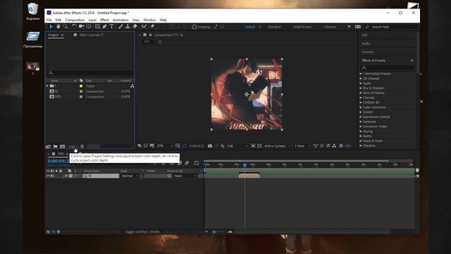Open the 1 View layout dropdown

point(302,146)
